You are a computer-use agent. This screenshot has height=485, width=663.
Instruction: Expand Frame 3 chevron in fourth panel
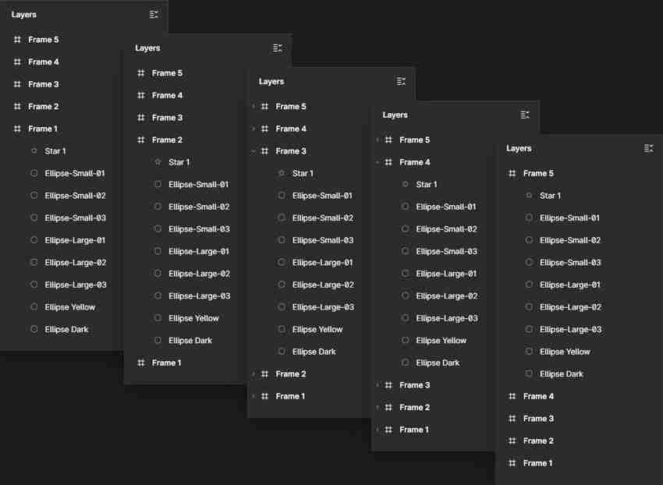coord(377,385)
